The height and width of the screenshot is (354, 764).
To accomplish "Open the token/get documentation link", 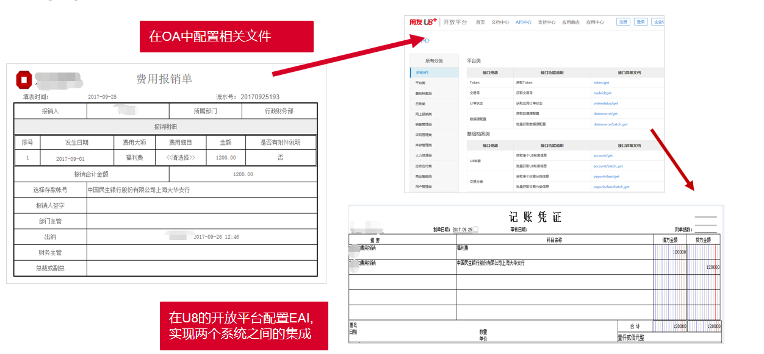I will tap(600, 83).
